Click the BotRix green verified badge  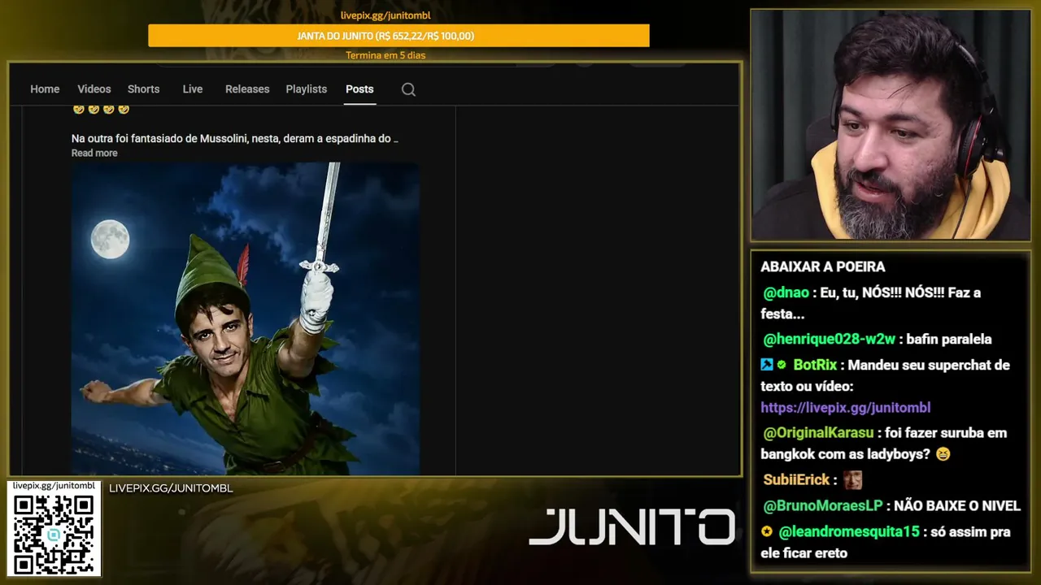pyautogui.click(x=782, y=365)
